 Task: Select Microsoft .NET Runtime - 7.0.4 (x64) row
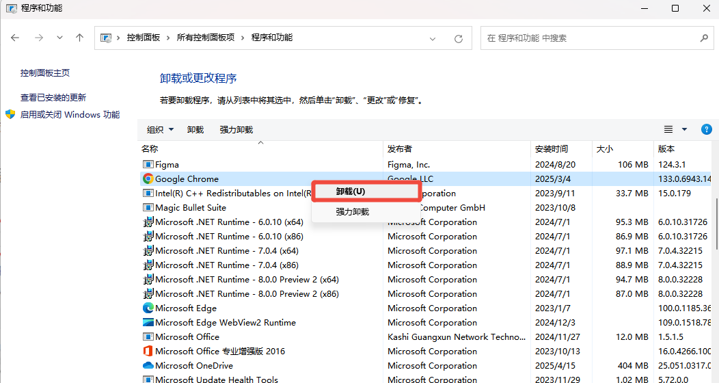tap(426, 250)
